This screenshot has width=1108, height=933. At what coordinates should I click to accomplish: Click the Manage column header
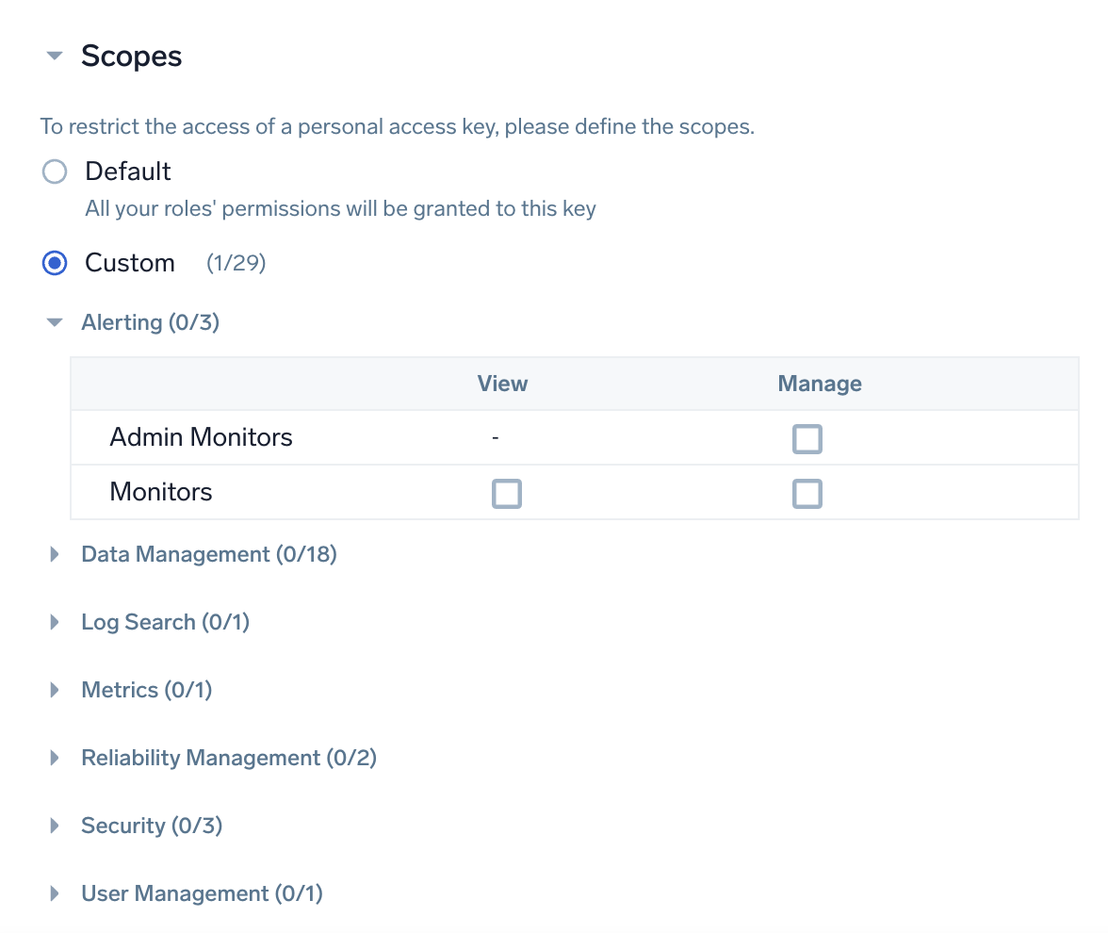pos(819,384)
